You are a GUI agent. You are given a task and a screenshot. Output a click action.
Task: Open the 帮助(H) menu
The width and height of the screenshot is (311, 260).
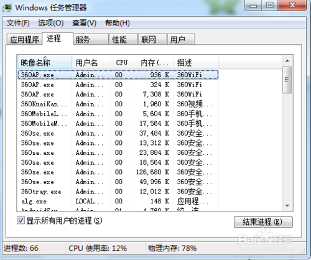pos(118,23)
